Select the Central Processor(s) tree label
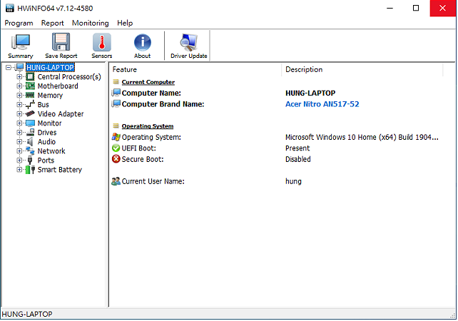The width and height of the screenshot is (458, 321). pos(69,77)
